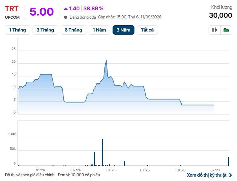The width and height of the screenshot is (237, 181).
Task: Click the Khối lượng label
Action: point(222,7)
